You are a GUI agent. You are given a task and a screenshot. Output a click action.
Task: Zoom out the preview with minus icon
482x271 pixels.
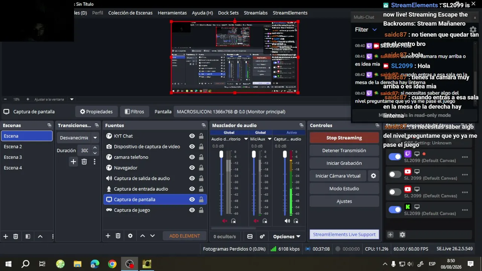[x=6, y=99]
